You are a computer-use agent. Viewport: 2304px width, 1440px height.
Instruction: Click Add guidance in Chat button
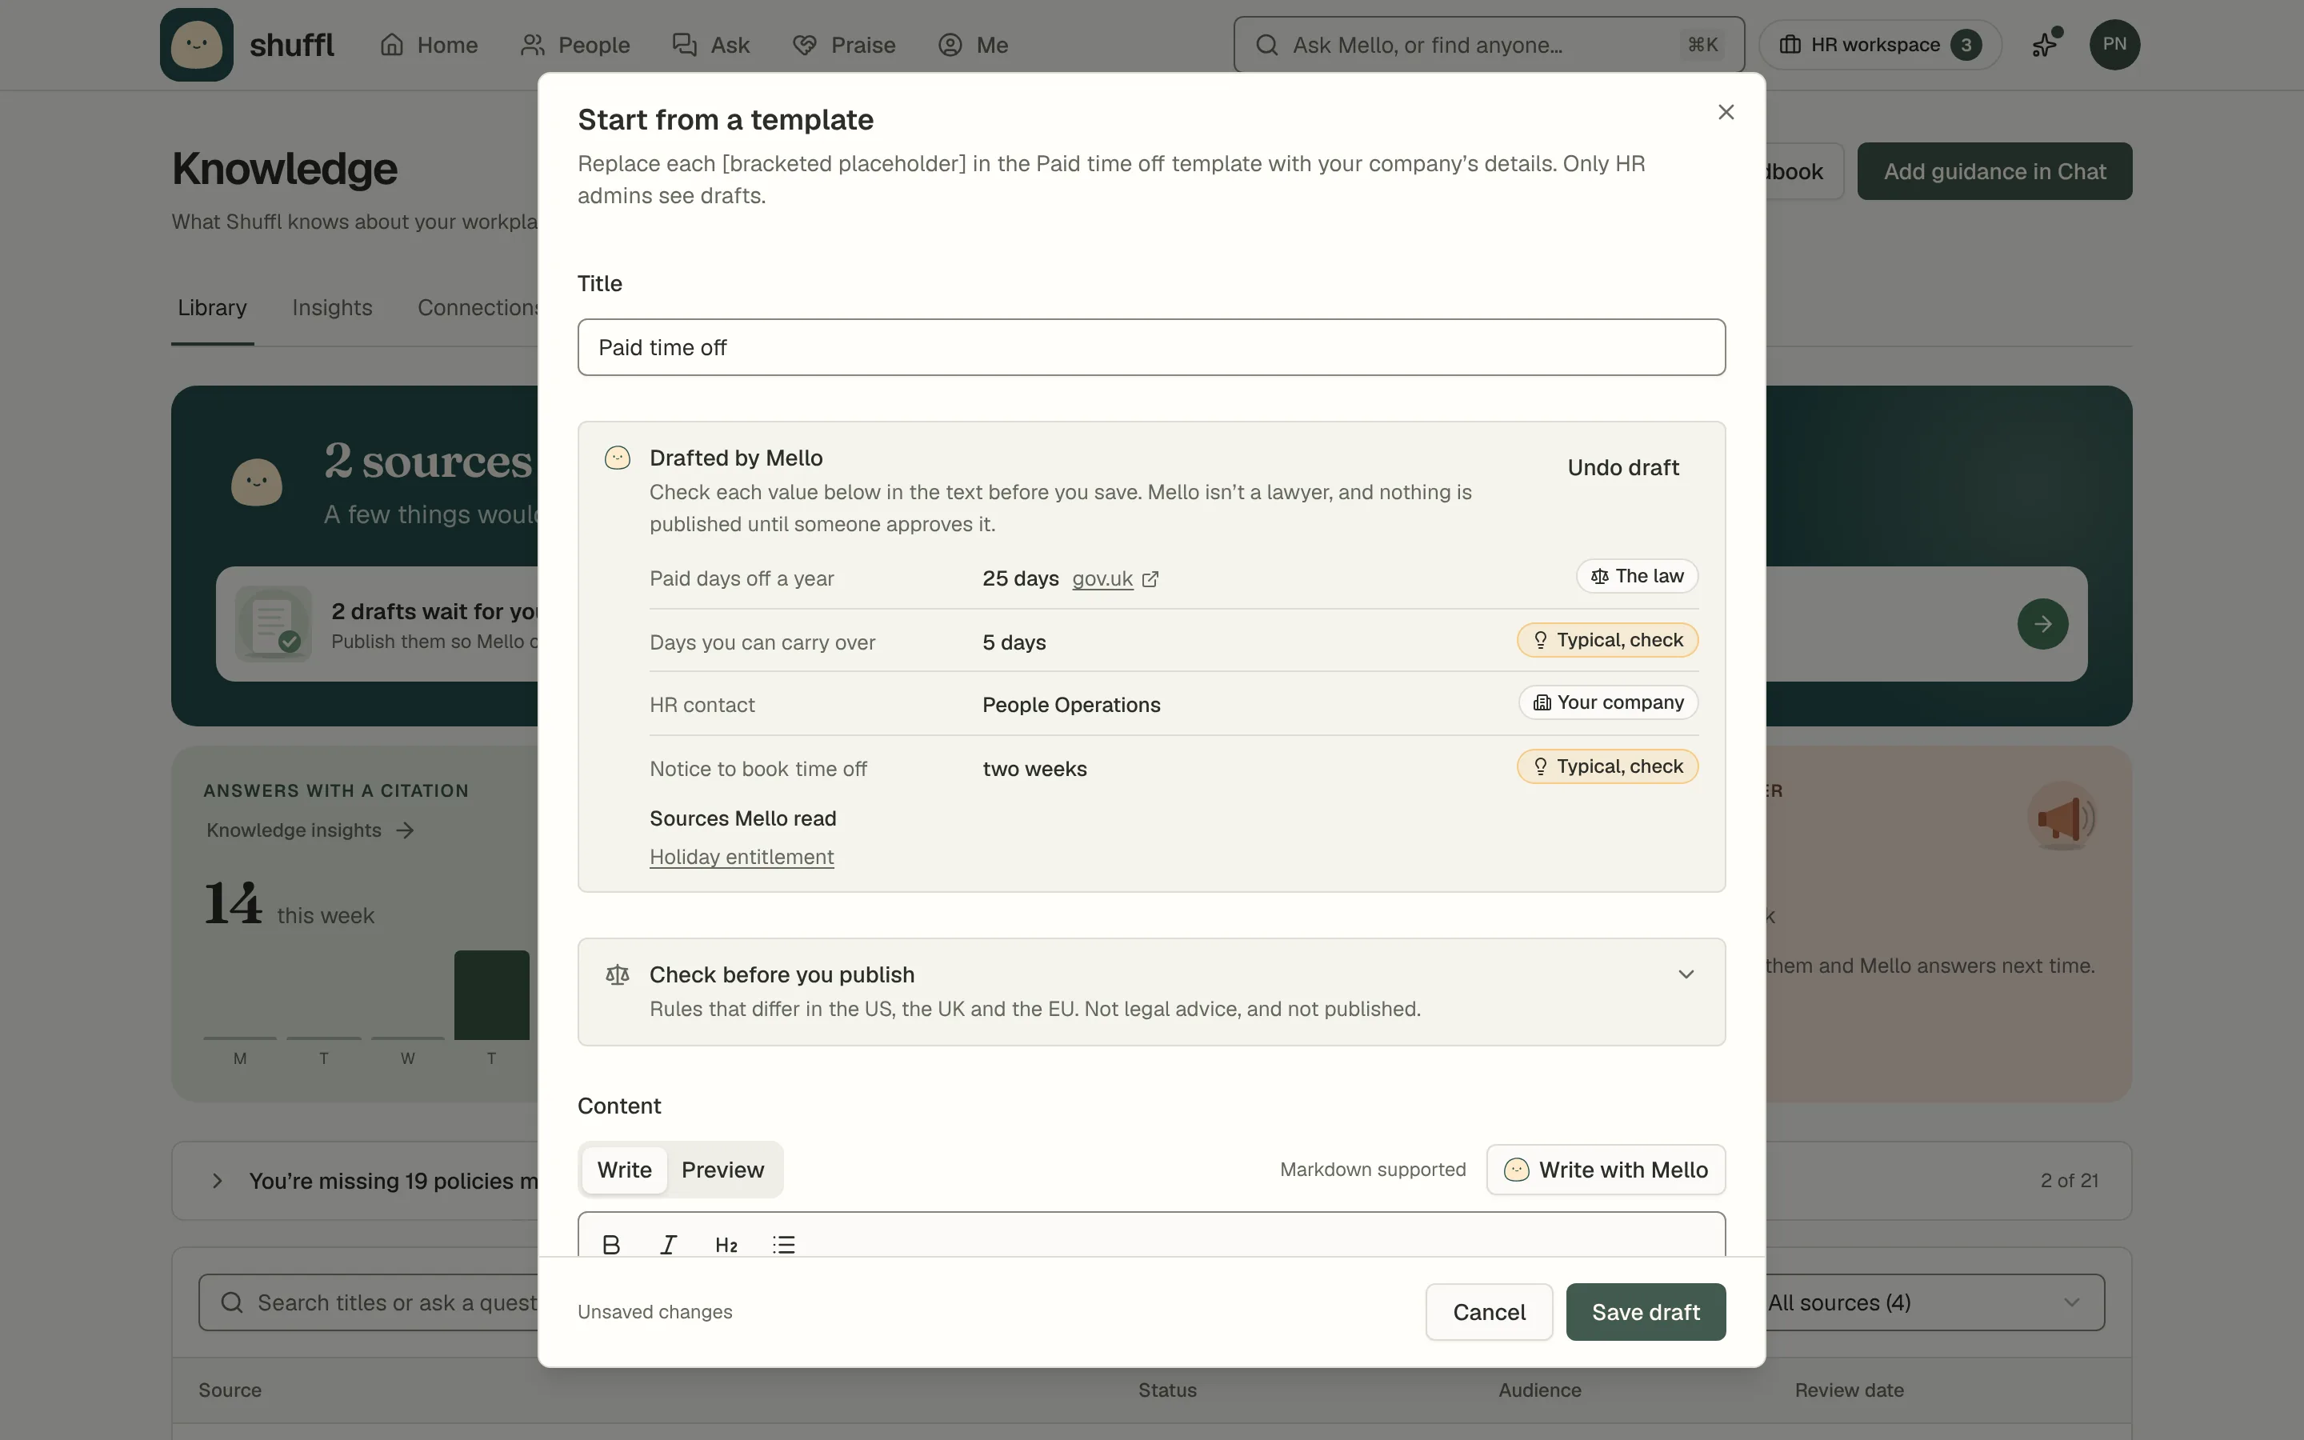point(1994,171)
